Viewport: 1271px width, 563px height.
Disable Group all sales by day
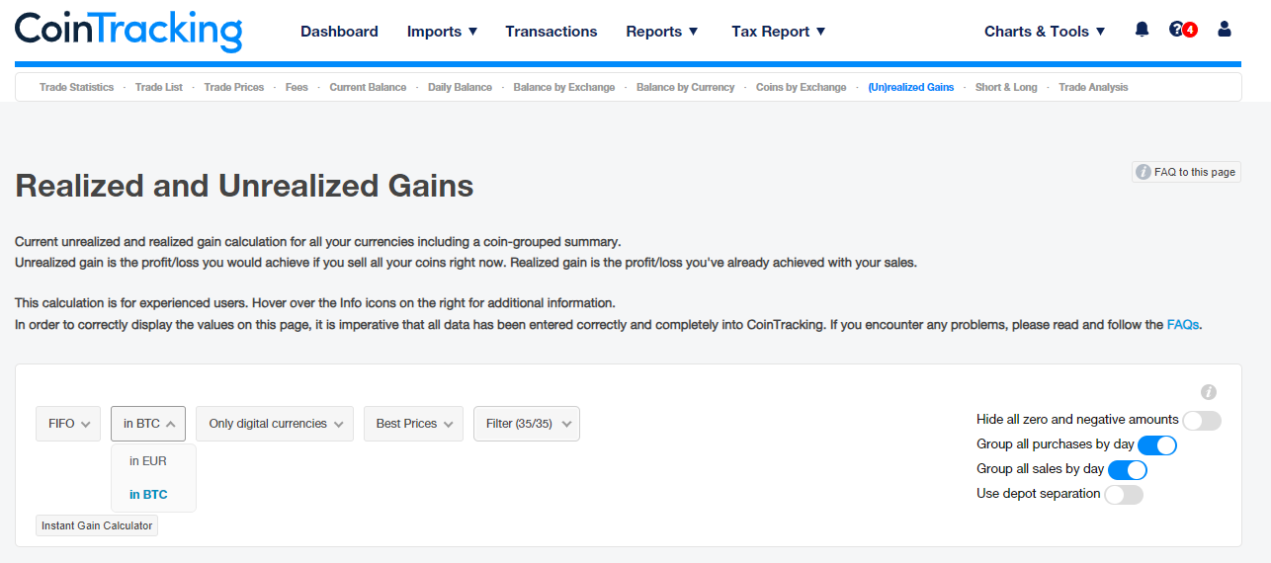(1128, 470)
